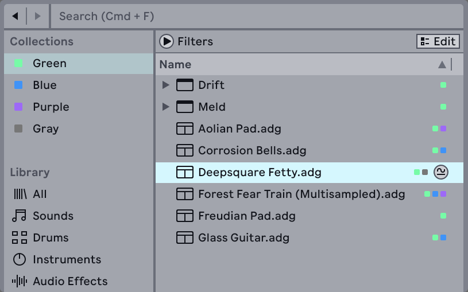Click the Drift device folder icon

coord(184,85)
